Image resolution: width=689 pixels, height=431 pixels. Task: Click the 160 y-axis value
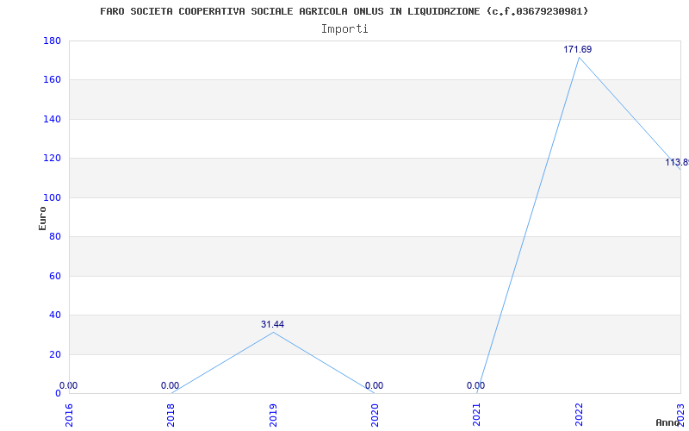pos(52,80)
